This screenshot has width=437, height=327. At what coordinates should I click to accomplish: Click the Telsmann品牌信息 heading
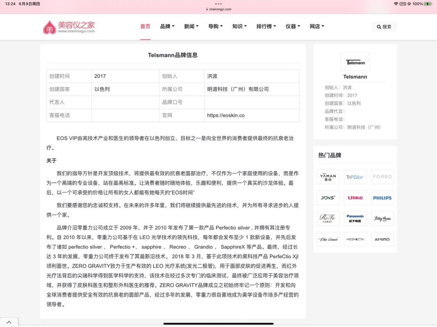tap(173, 55)
